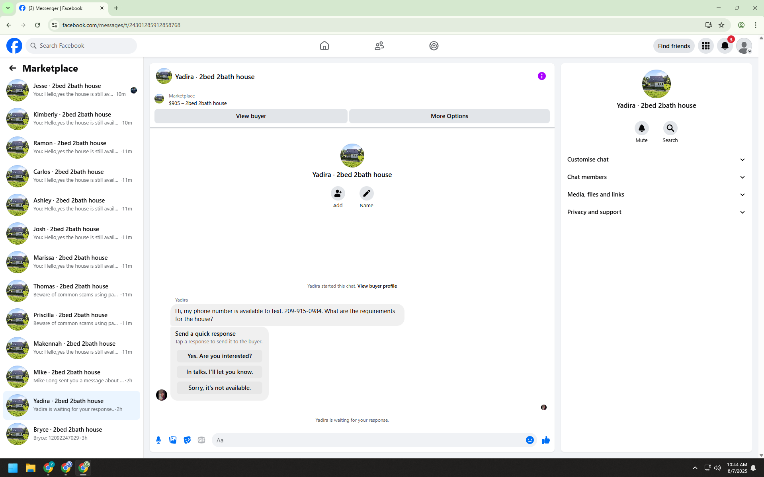This screenshot has width=764, height=477.
Task: Open the GIF picker
Action: [x=201, y=440]
